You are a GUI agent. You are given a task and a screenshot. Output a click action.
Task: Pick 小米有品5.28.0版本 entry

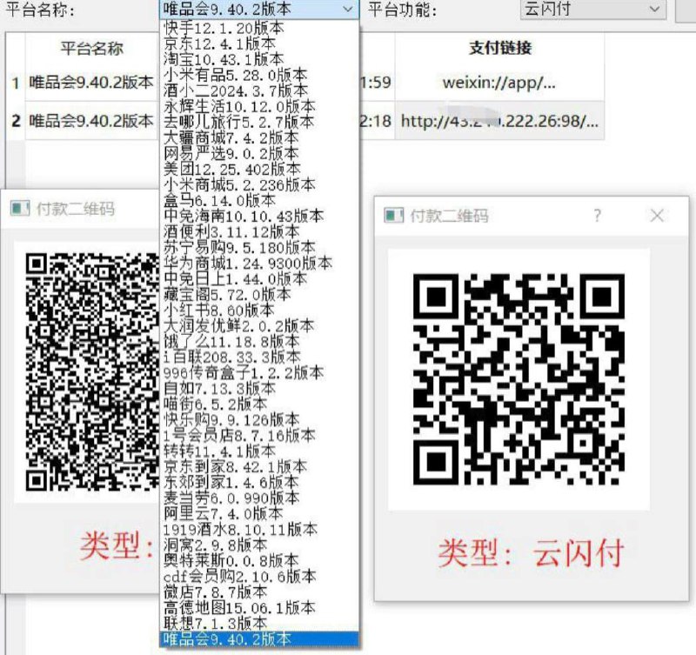tap(258, 75)
